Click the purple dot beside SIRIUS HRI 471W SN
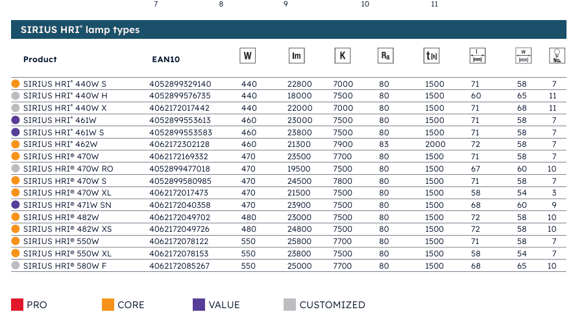 pos(16,205)
